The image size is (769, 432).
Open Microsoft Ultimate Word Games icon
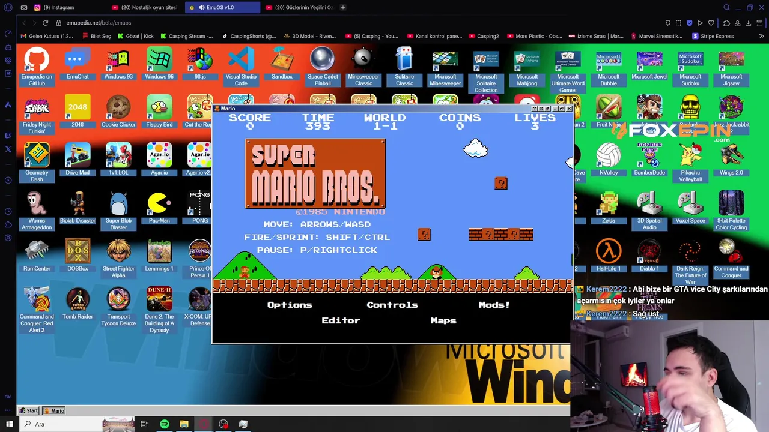click(x=568, y=70)
